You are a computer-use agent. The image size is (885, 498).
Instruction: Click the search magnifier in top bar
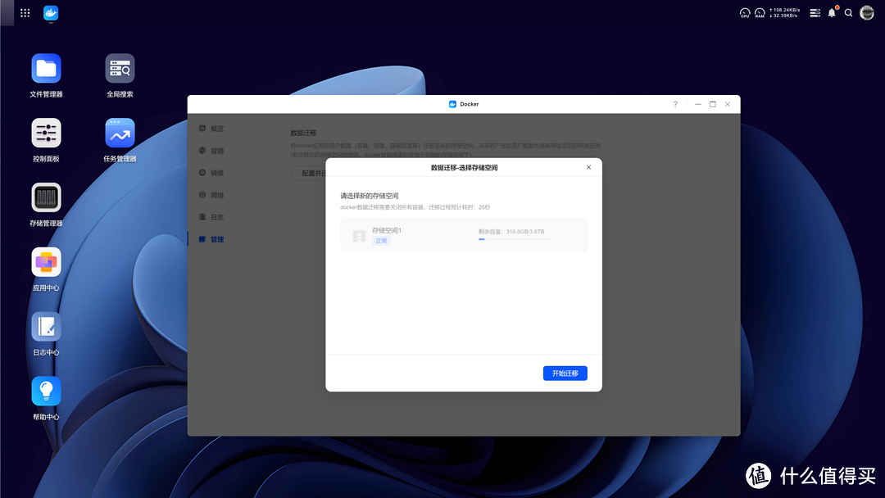[x=848, y=13]
